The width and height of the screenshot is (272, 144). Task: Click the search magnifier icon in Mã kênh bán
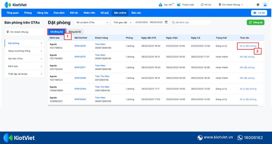[x=173, y=22]
